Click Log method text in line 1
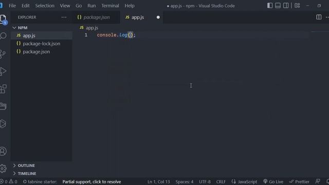Image resolution: width=329 pixels, height=185 pixels. (x=123, y=35)
